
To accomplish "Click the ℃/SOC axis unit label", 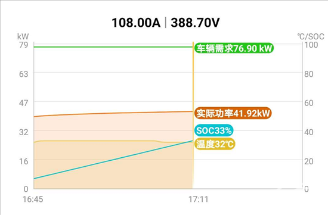I will point(311,36).
